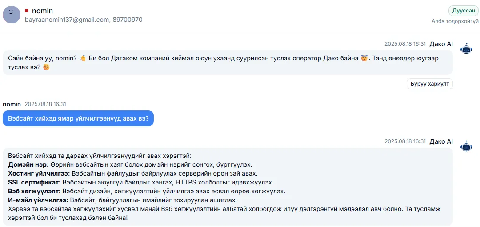Click the nomin sender label above question
480x227 pixels.
point(12,104)
